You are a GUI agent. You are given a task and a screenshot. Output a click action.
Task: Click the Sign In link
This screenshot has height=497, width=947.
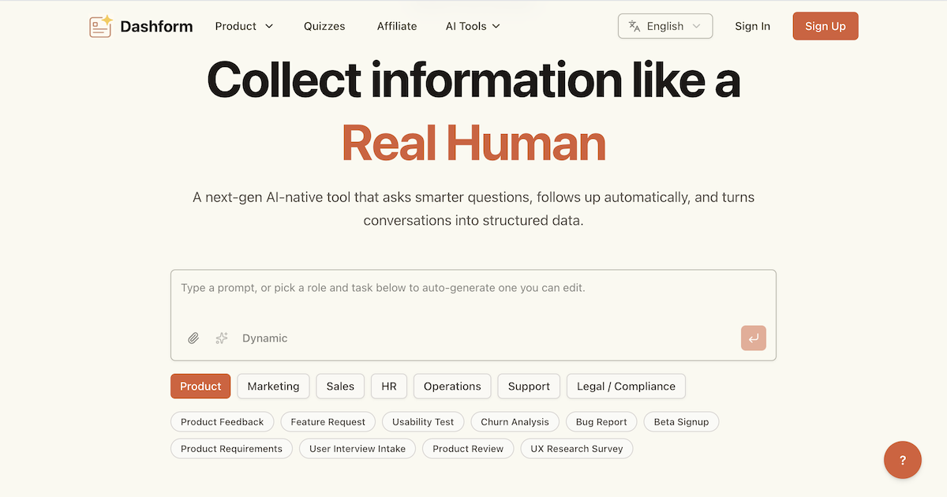pos(752,26)
